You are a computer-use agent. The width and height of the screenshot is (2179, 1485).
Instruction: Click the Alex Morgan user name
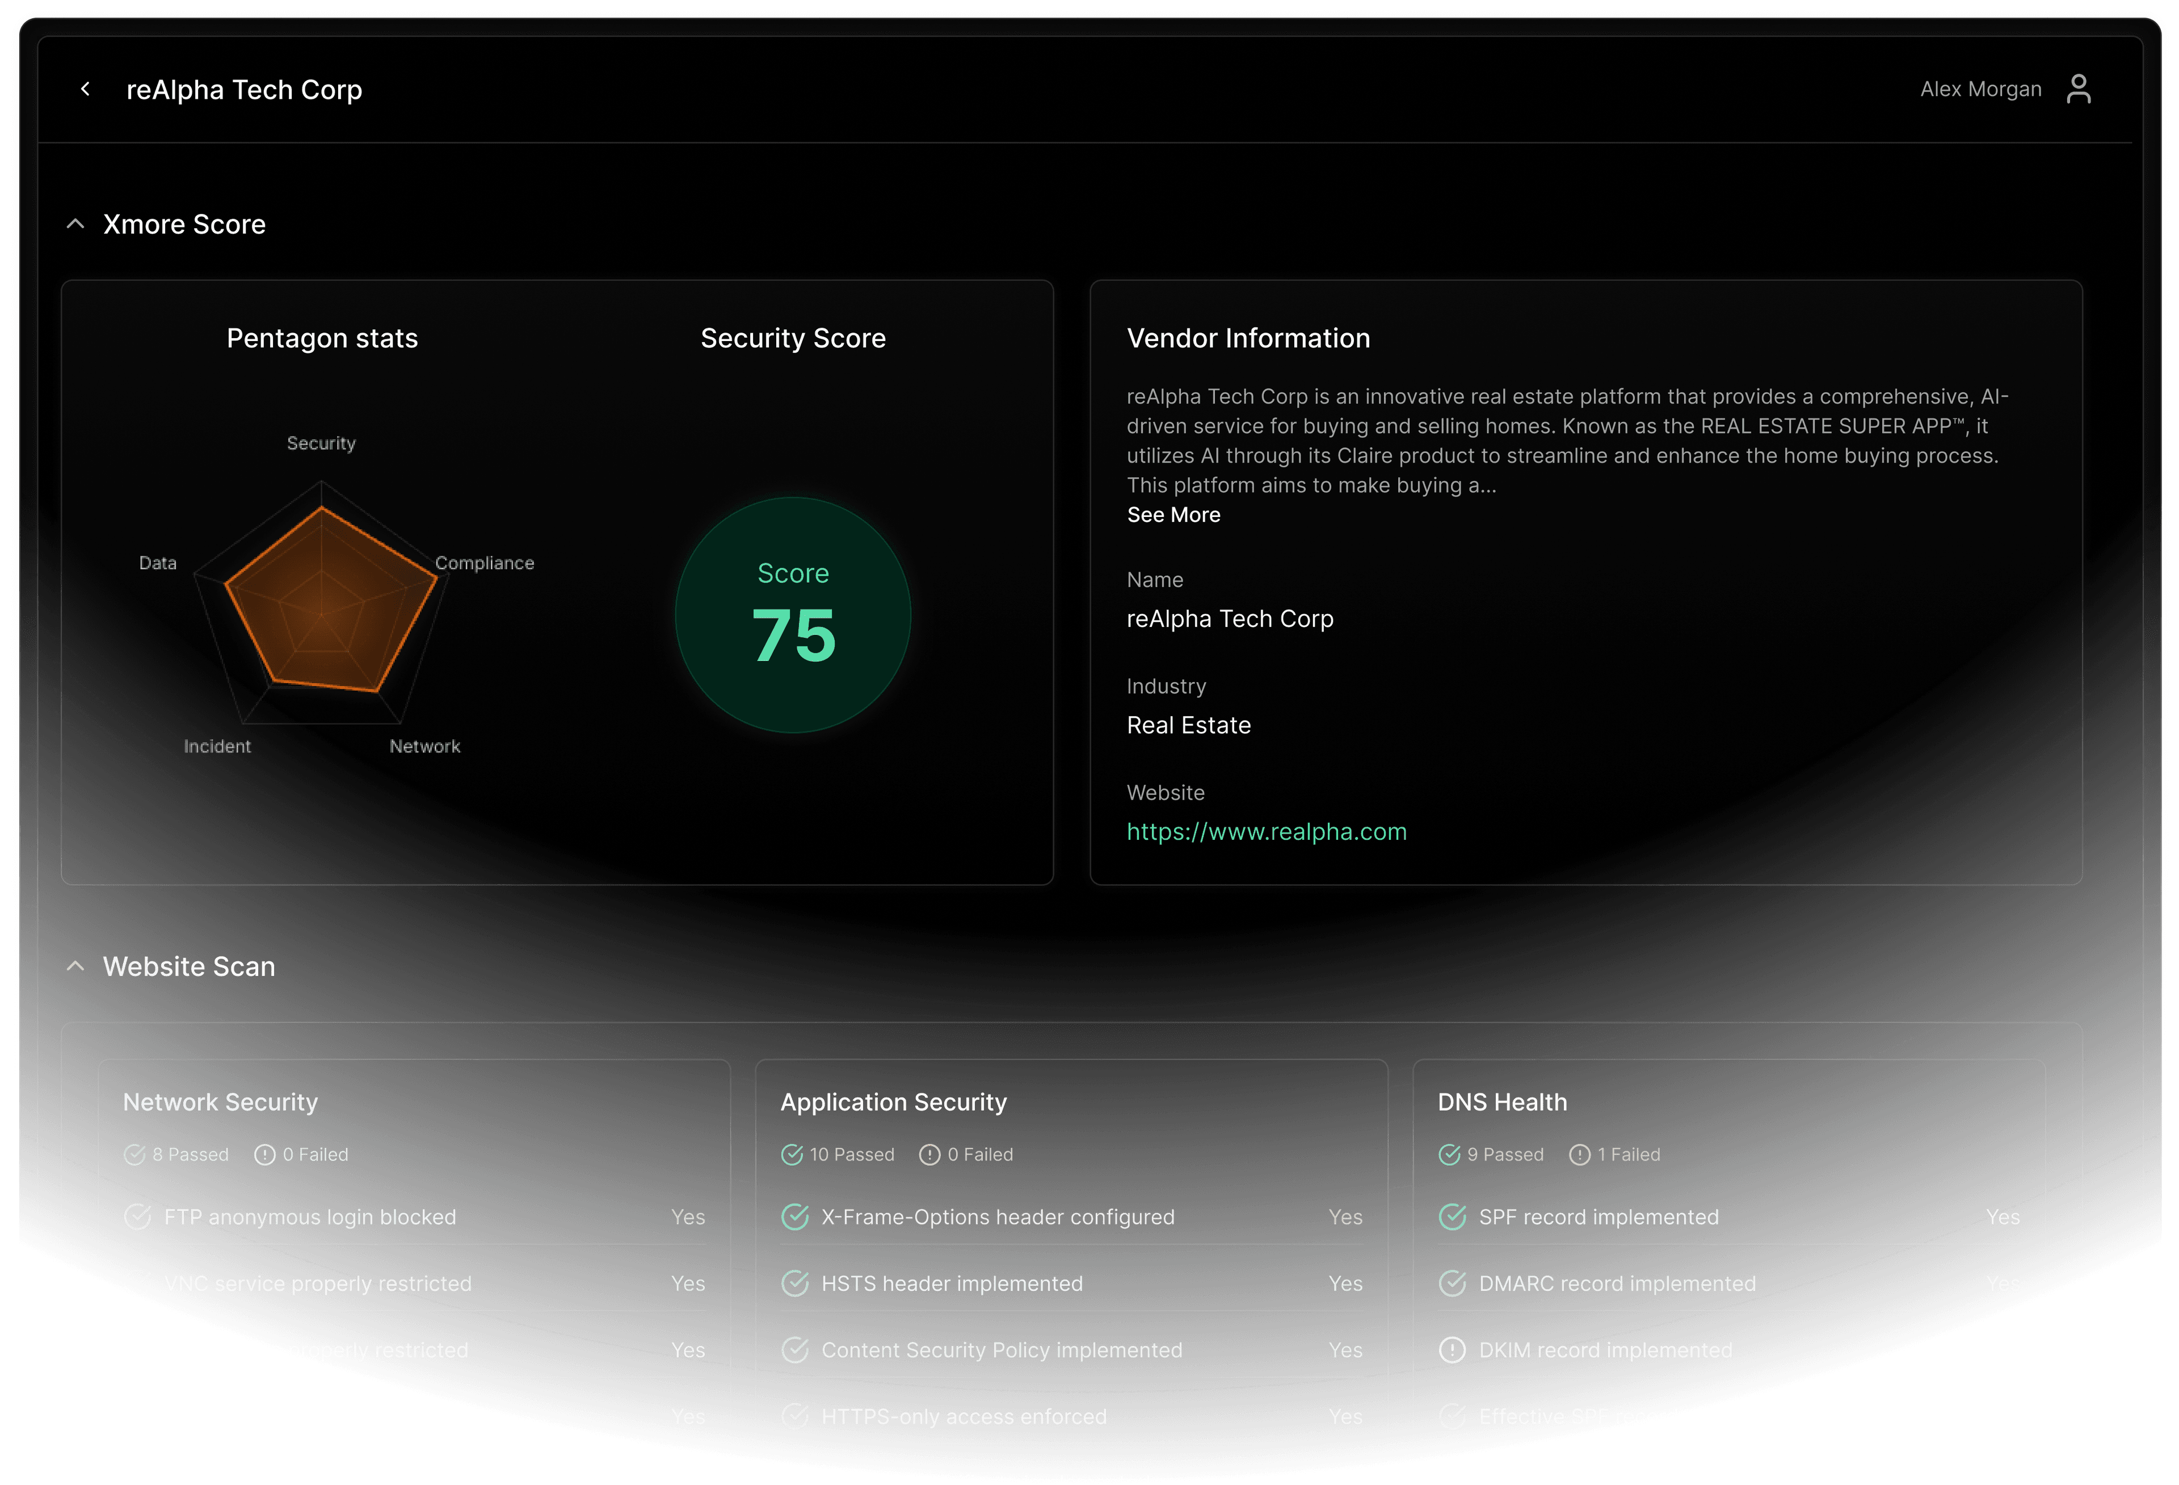click(x=1980, y=89)
